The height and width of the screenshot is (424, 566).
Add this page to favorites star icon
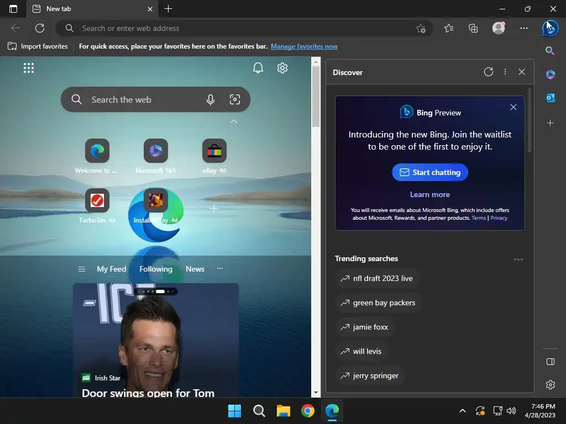click(x=421, y=29)
